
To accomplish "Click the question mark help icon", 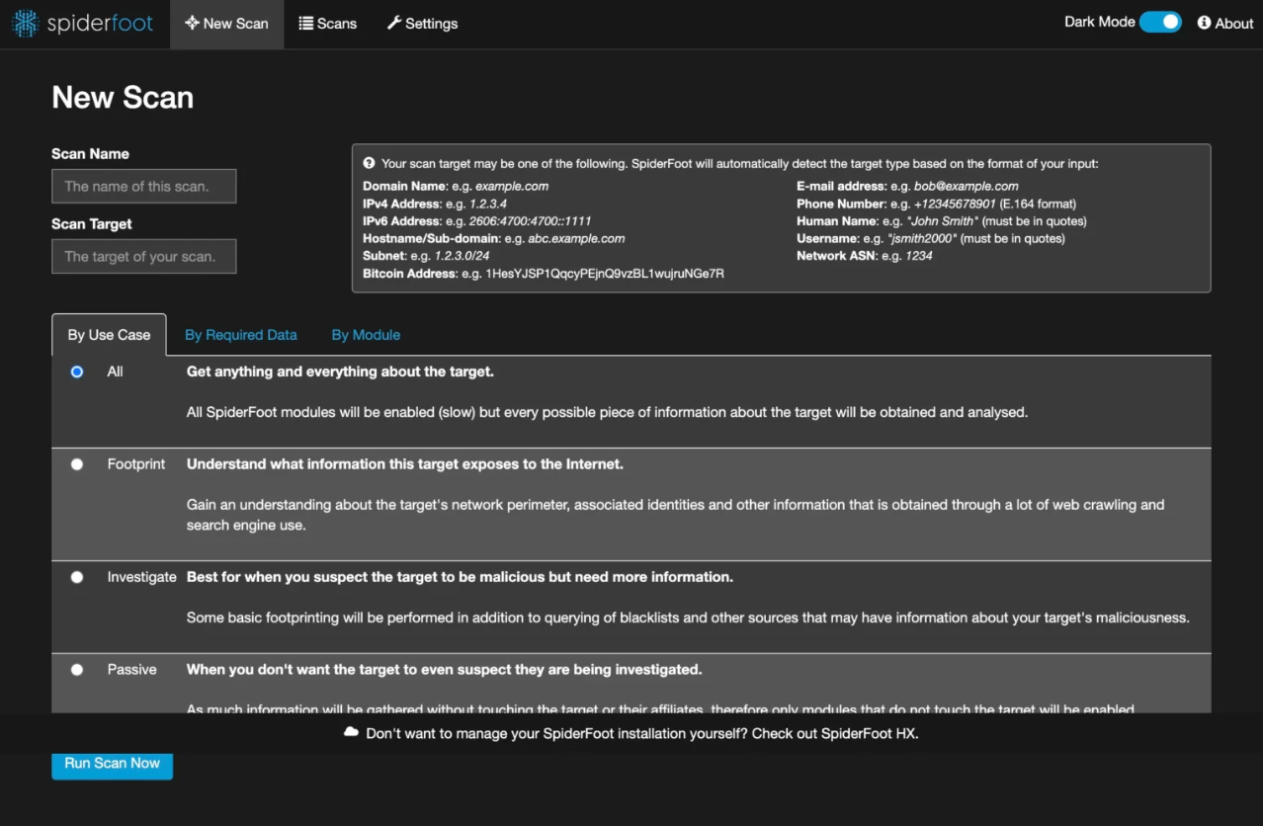I will [370, 164].
